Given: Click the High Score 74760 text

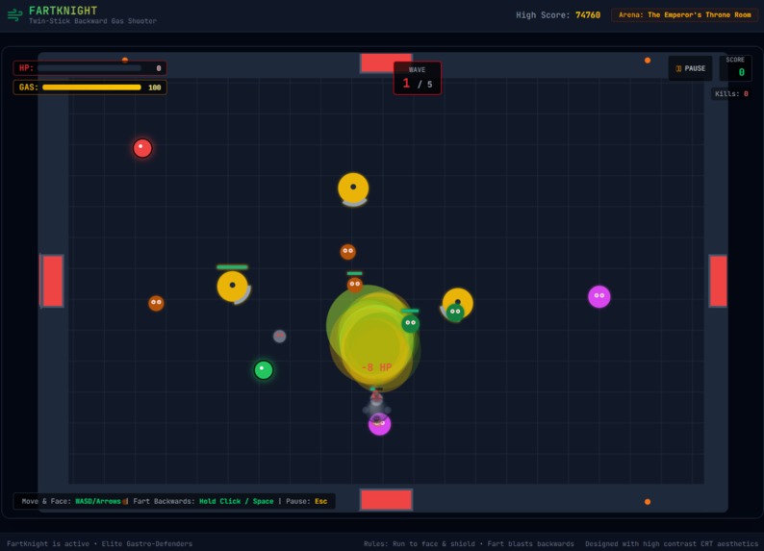Looking at the screenshot, I should [x=558, y=15].
